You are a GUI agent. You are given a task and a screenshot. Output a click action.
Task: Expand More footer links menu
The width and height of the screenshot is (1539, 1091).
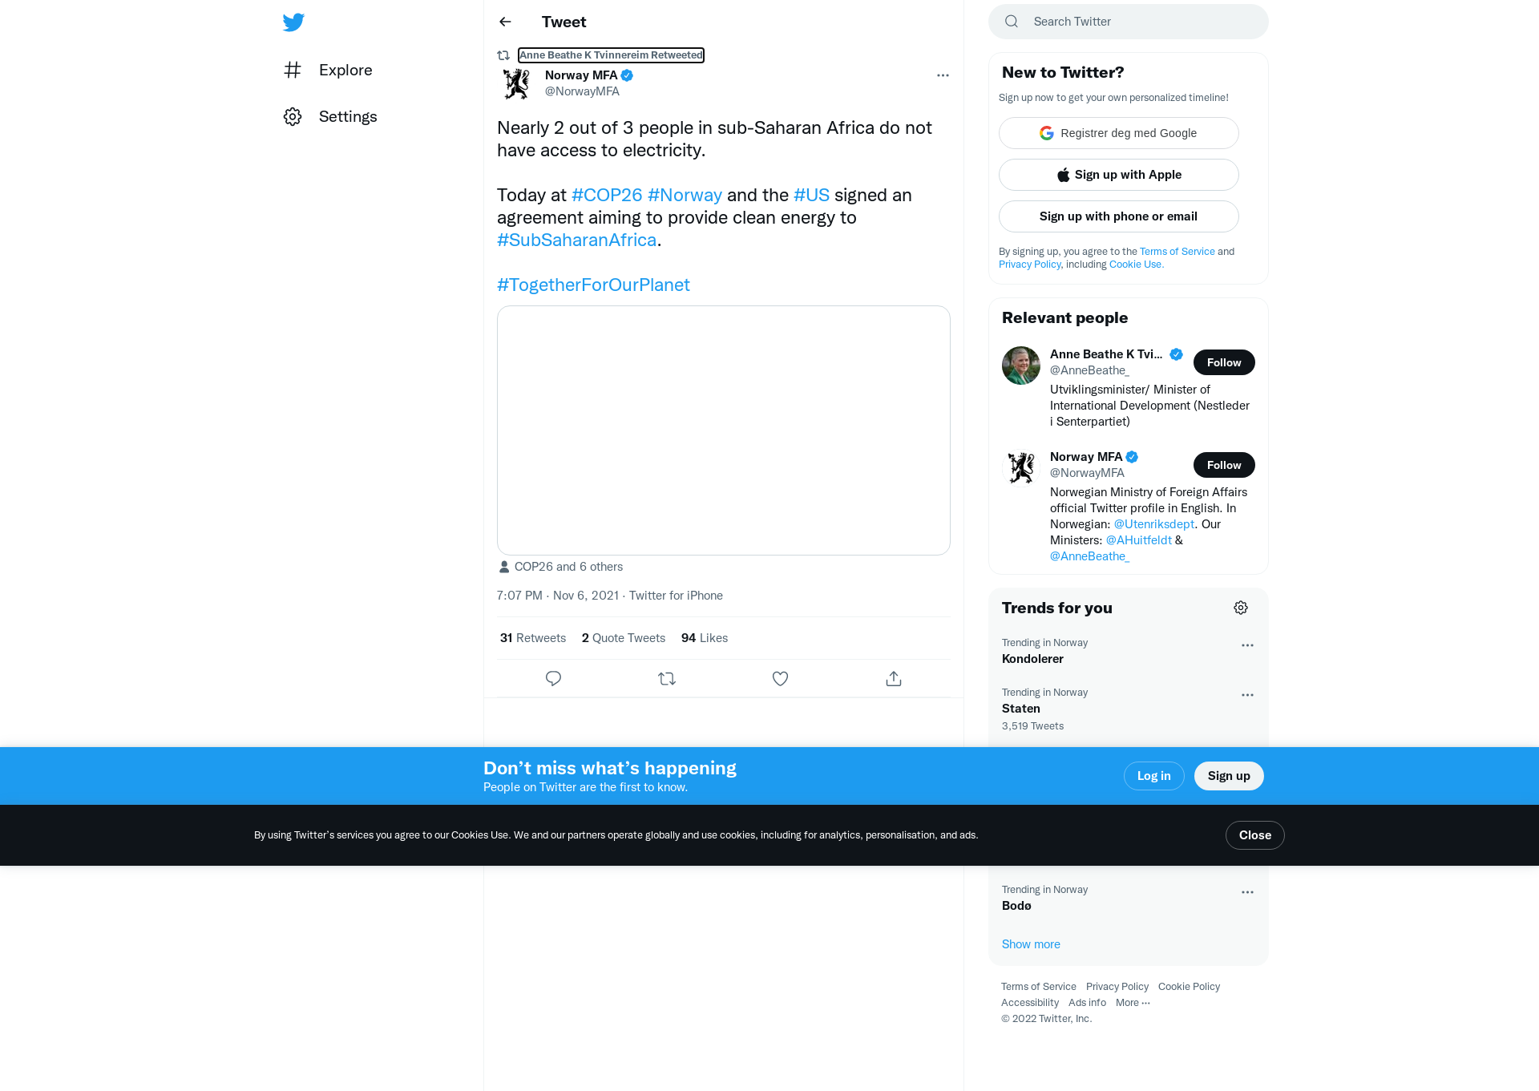(x=1133, y=1003)
